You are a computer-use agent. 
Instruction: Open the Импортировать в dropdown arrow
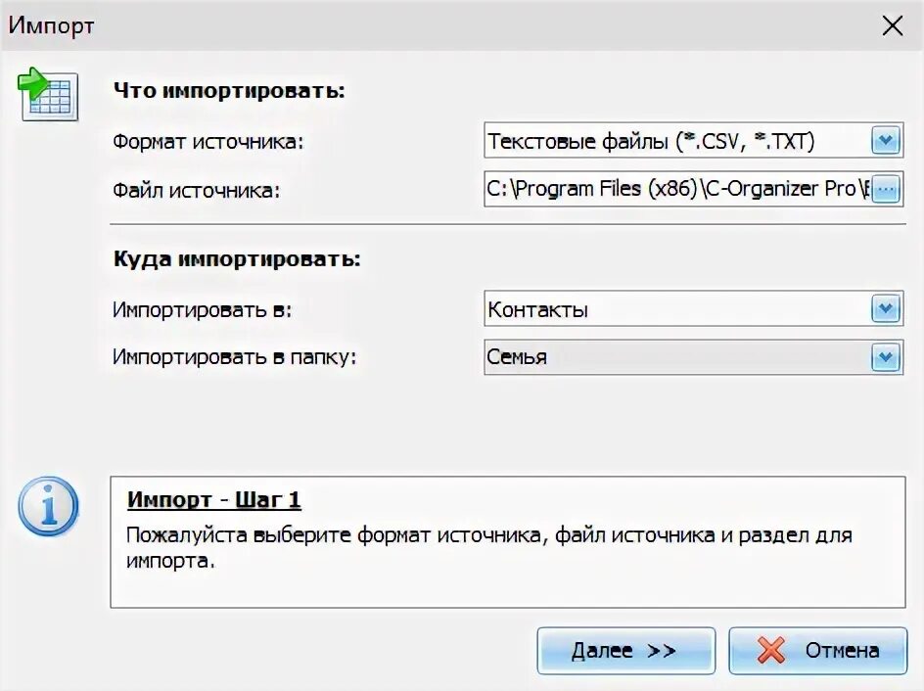pyautogui.click(x=885, y=310)
